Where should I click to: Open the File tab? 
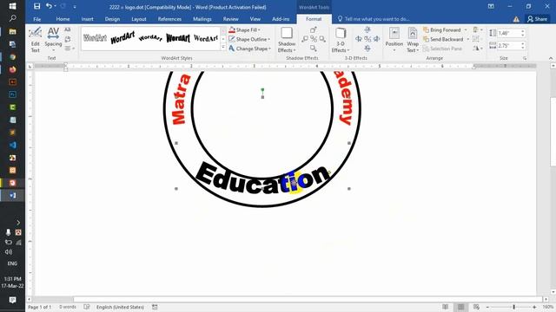click(x=36, y=19)
